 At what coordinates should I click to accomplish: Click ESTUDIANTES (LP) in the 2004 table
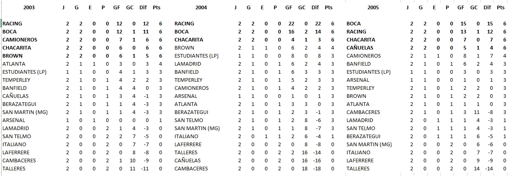(x=196, y=56)
